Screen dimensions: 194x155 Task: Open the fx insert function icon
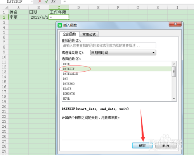53,1
